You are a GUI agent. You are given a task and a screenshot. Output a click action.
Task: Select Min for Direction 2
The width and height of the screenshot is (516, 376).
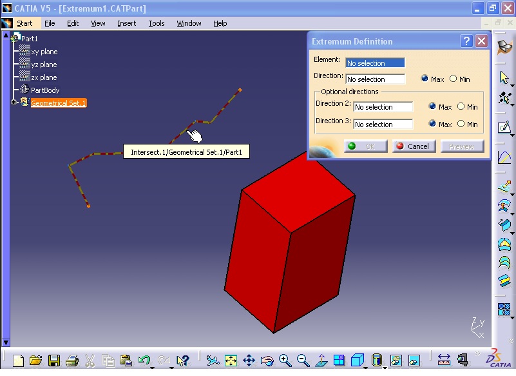461,106
